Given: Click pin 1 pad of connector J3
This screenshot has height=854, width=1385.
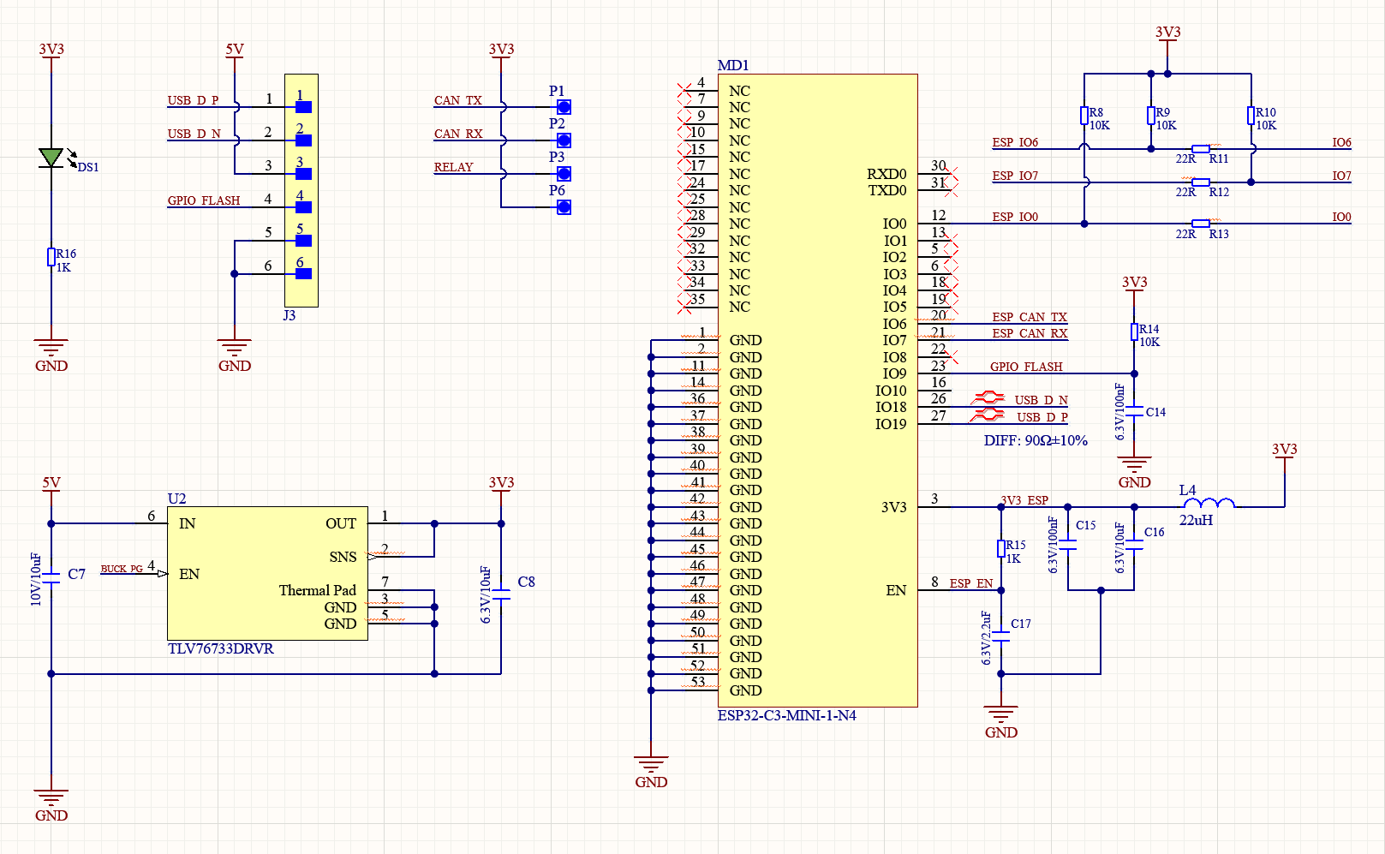Looking at the screenshot, I should point(303,107).
